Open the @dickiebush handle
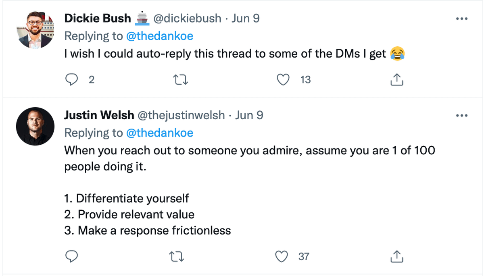Screen dimensions: 484x276 187,19
